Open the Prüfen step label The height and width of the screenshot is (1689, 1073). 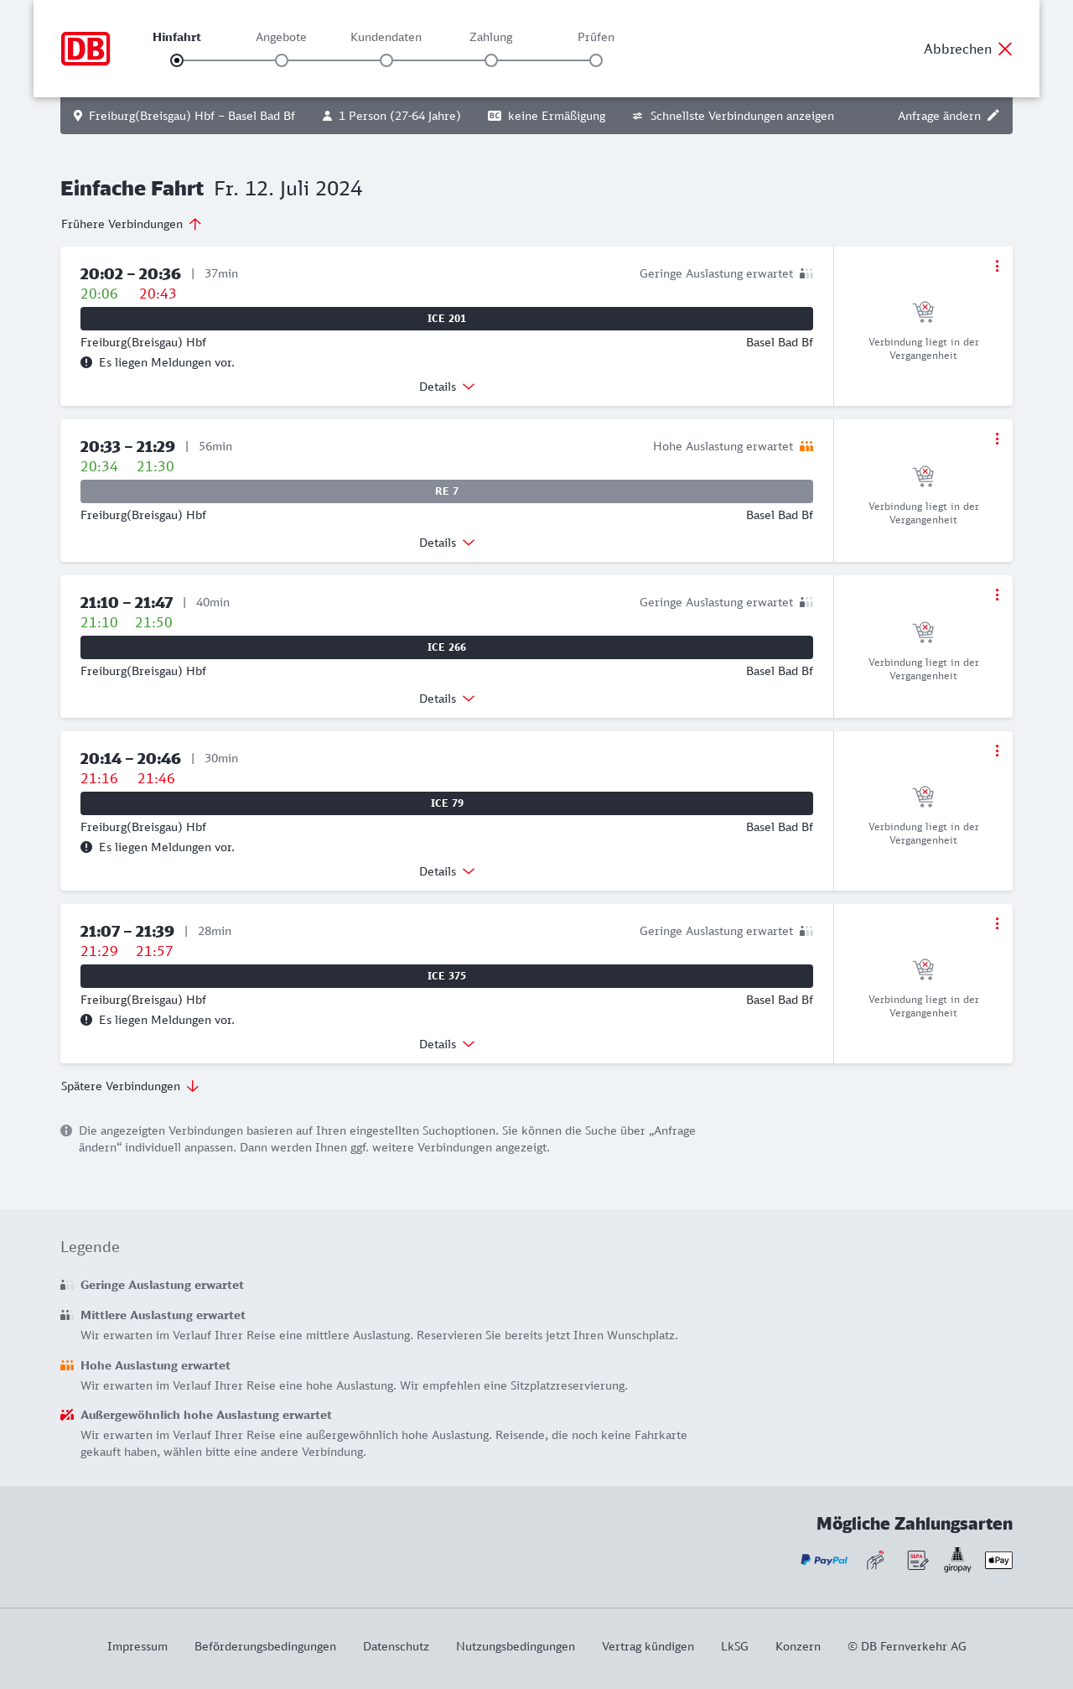[x=596, y=37]
